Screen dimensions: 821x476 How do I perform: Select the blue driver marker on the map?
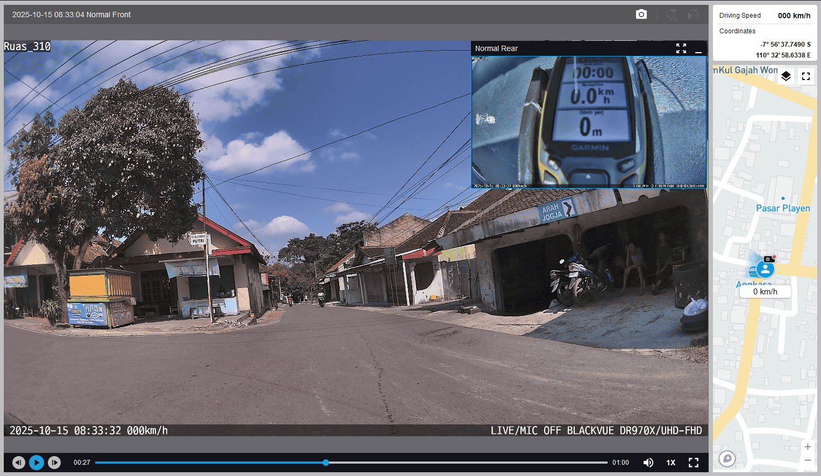click(765, 269)
